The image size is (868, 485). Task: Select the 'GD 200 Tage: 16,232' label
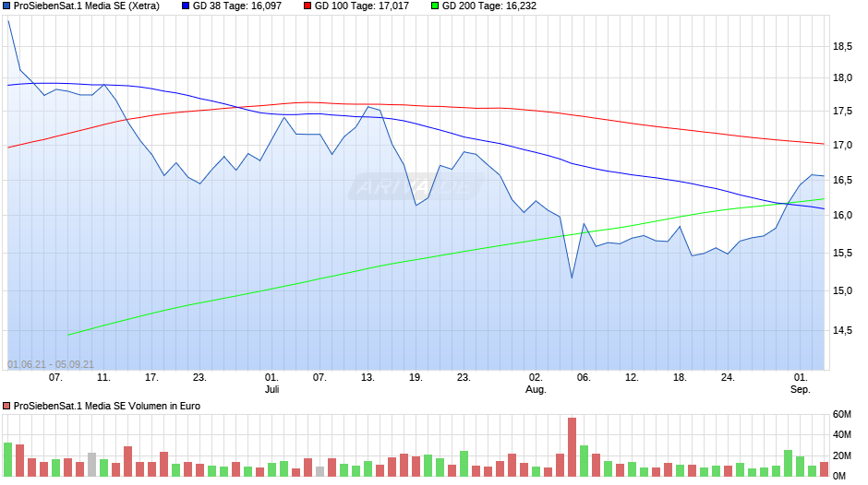click(489, 6)
